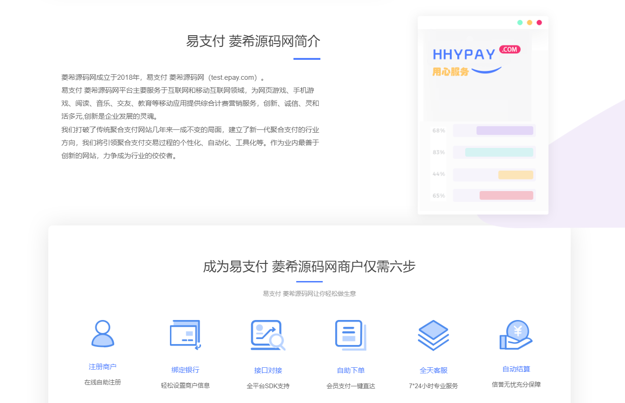Open the 全天客服 link

[x=434, y=370]
